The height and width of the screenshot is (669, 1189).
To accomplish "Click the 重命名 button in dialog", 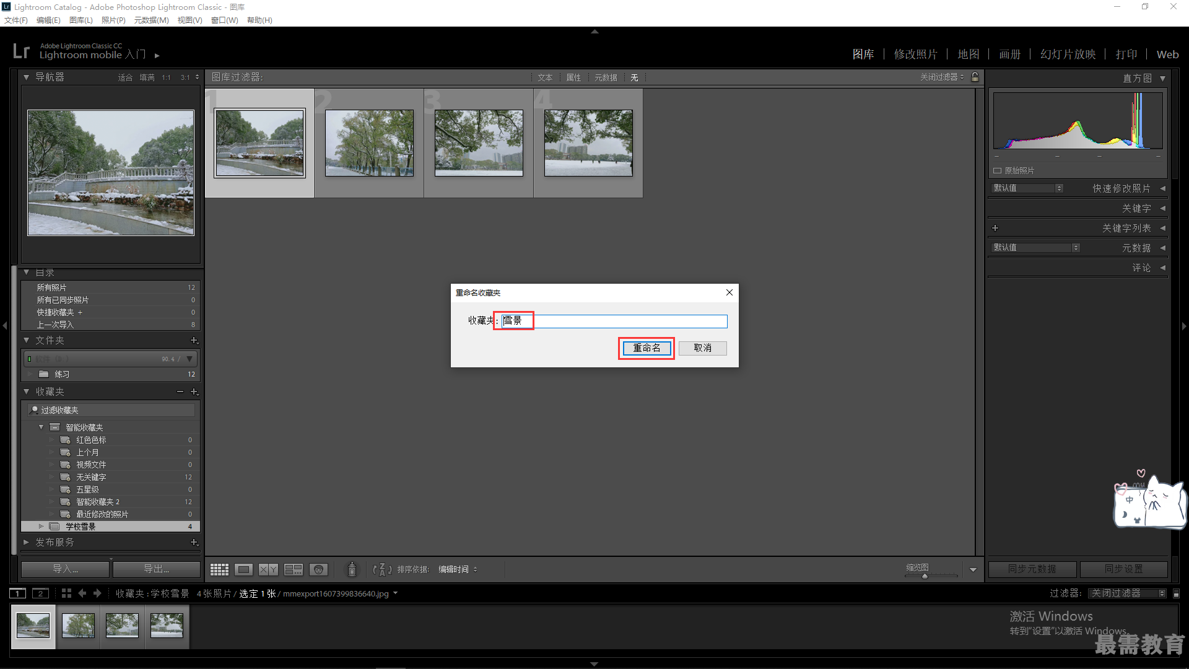I will [647, 348].
